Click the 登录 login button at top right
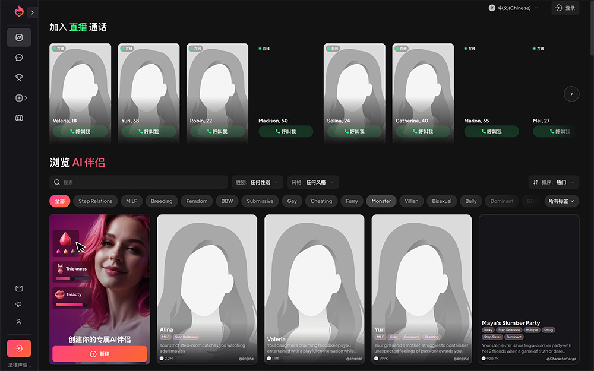Viewport: 594px width, 371px height. tap(565, 8)
